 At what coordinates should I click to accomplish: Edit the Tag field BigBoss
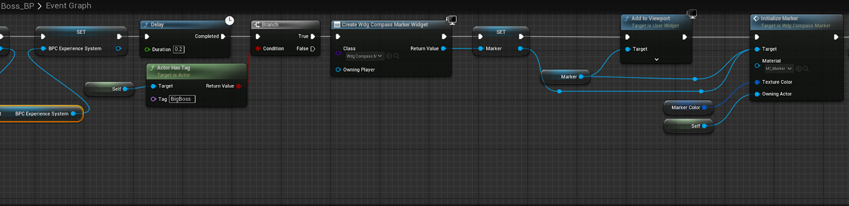(182, 99)
